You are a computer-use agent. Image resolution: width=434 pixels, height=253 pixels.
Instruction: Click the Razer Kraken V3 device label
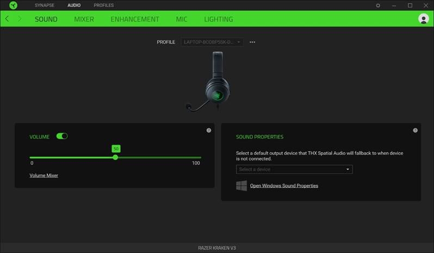coord(217,248)
